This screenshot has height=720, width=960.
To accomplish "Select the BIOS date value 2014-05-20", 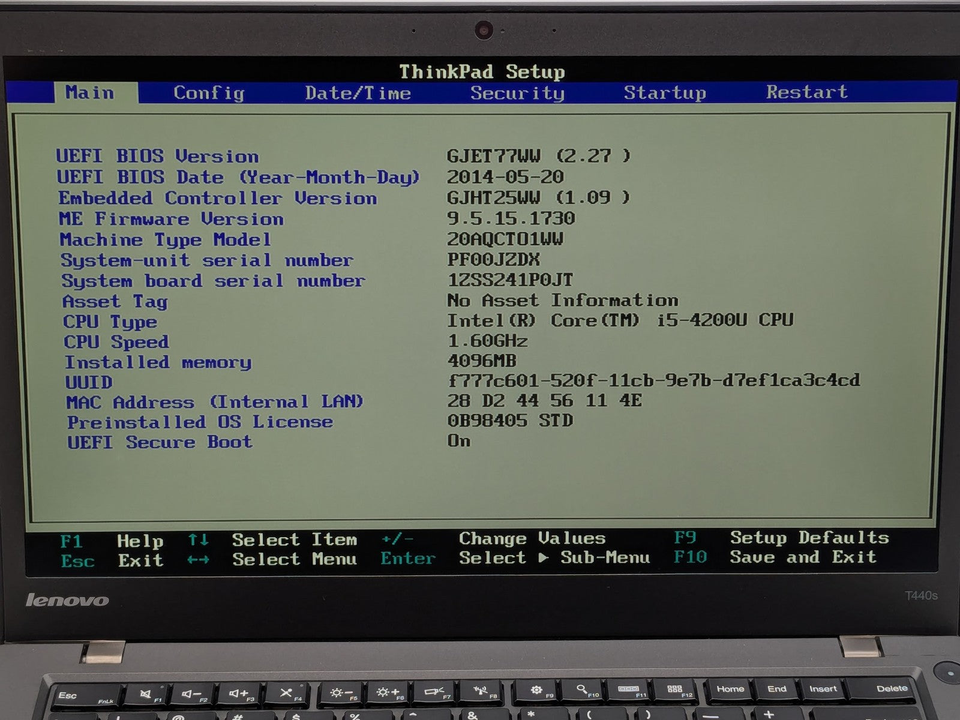I will click(505, 177).
